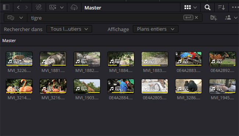Click the MVI_1945 file name label

222,98
